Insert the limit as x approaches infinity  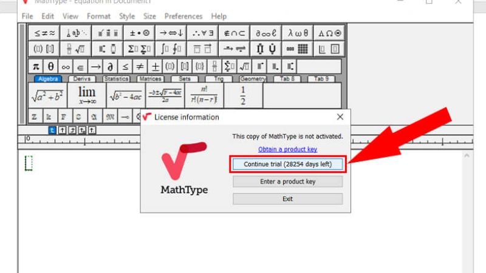87,95
